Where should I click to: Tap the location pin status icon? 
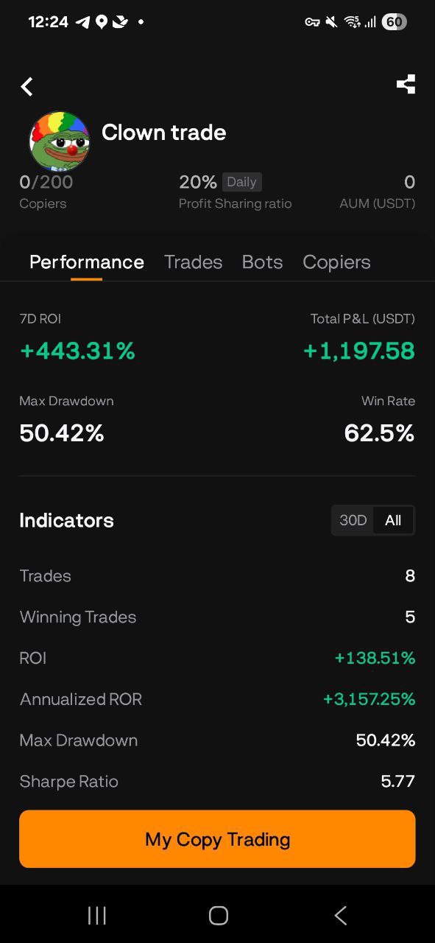click(x=102, y=22)
